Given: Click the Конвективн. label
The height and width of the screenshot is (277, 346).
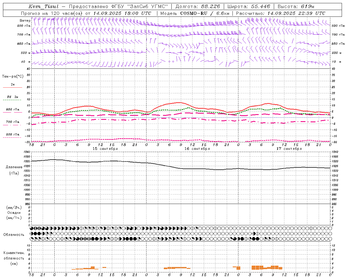Looking at the screenshot, I should tap(14, 253).
